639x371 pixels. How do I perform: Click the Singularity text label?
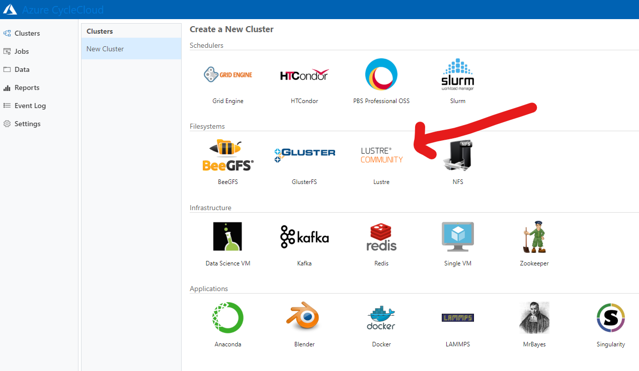coord(611,344)
